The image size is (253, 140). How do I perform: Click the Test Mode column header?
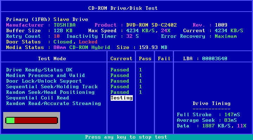(52, 58)
